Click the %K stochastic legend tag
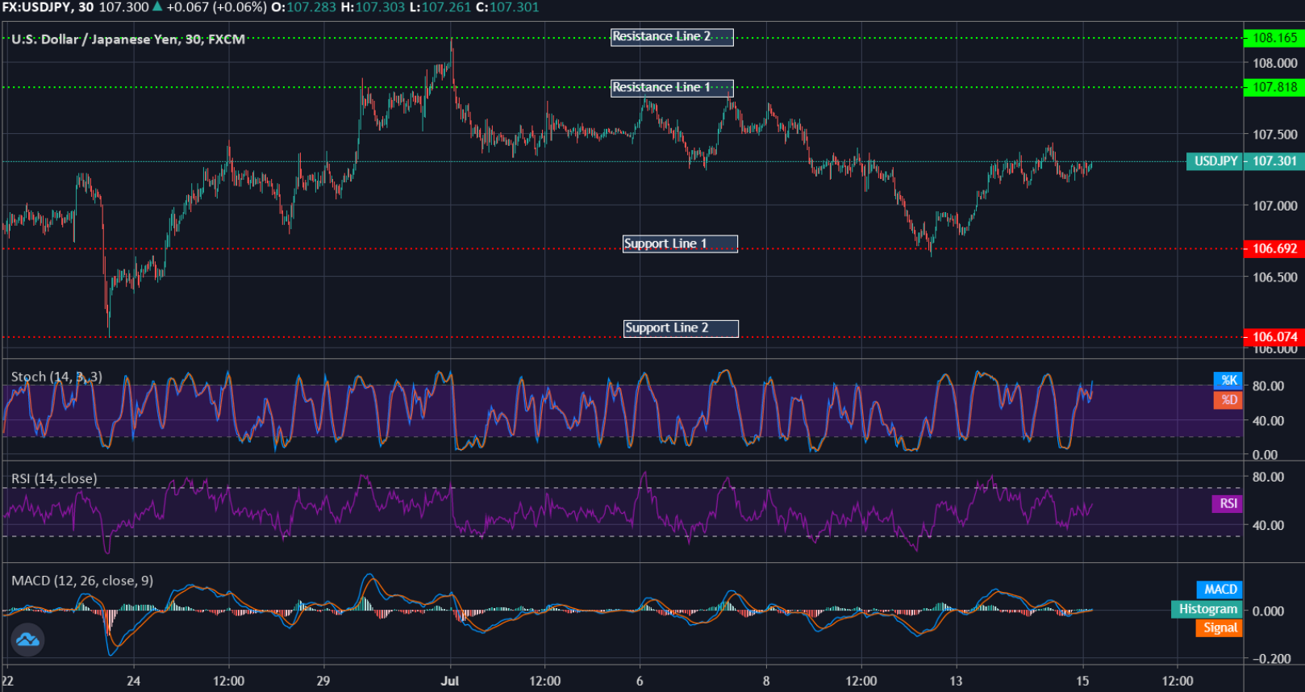This screenshot has height=692, width=1305. point(1228,381)
